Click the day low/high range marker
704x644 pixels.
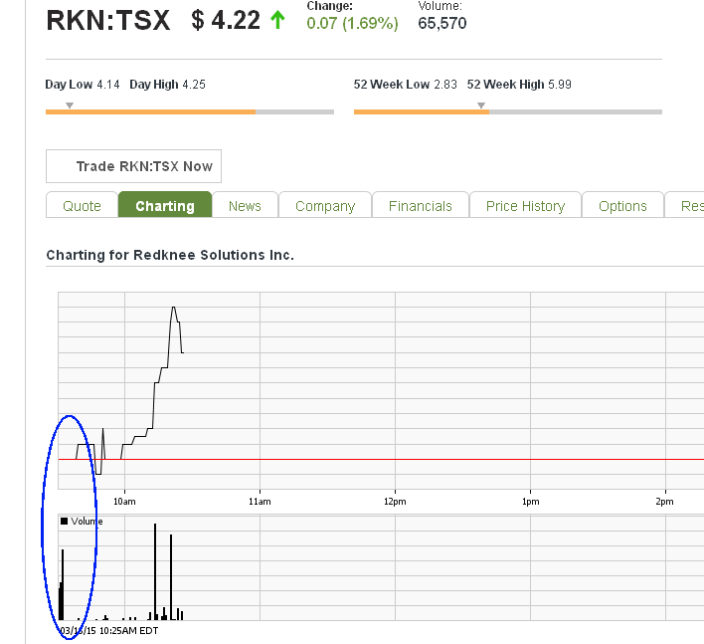(70, 106)
